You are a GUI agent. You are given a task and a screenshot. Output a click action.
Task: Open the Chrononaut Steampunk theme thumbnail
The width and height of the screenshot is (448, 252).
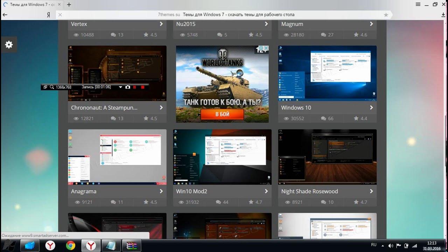[x=117, y=73]
